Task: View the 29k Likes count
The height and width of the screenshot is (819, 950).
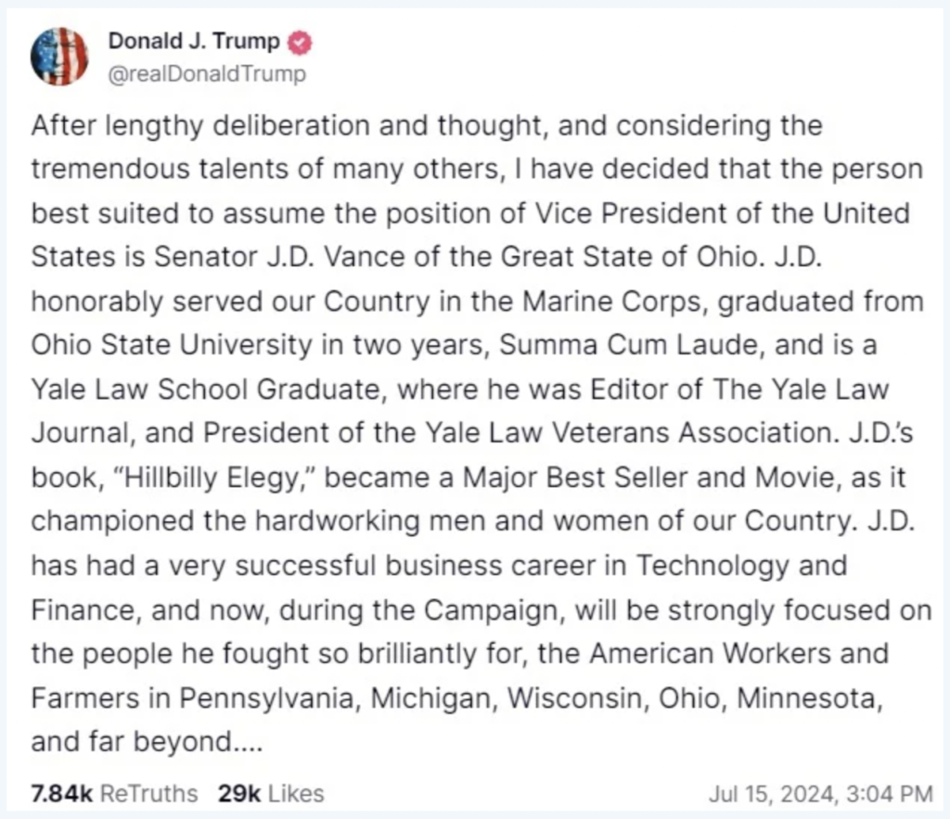Action: (239, 793)
